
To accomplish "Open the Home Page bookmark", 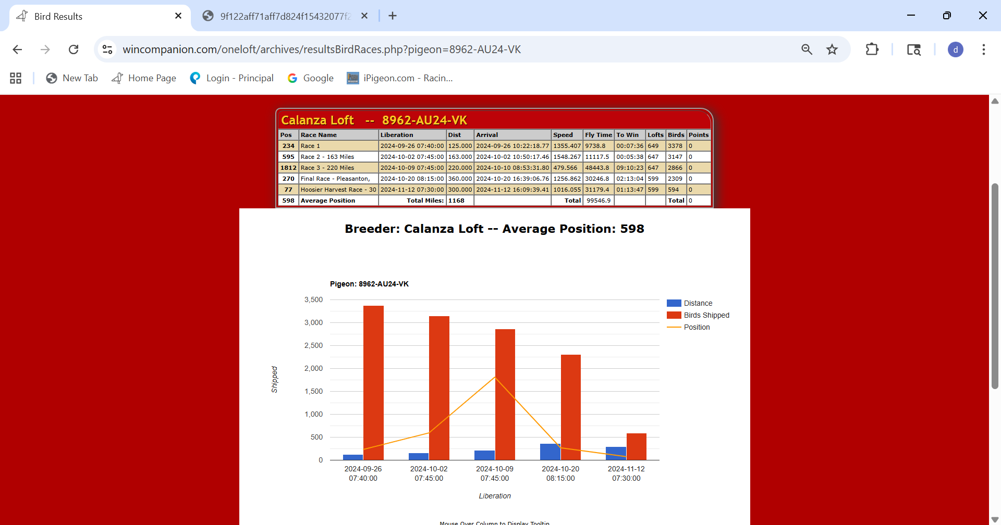I will point(144,78).
